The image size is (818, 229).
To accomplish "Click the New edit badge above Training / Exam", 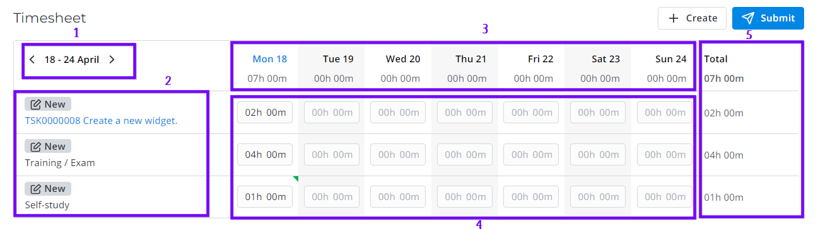I will pyautogui.click(x=48, y=147).
